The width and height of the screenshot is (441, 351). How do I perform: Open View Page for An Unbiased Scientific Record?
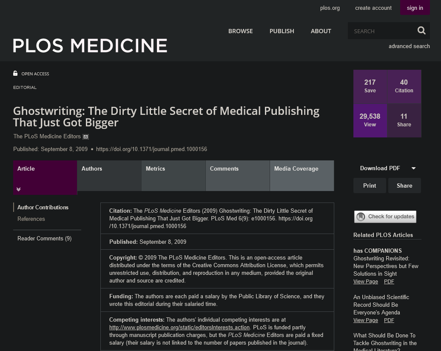coord(366,320)
